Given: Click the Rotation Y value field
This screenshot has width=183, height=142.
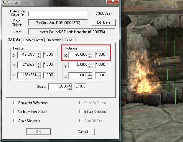Looking at the screenshot, I should tap(78, 65).
